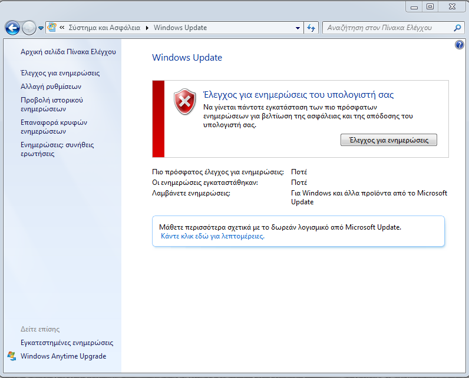Click Windows Update breadcrumb item
469x378 pixels.
pos(180,28)
